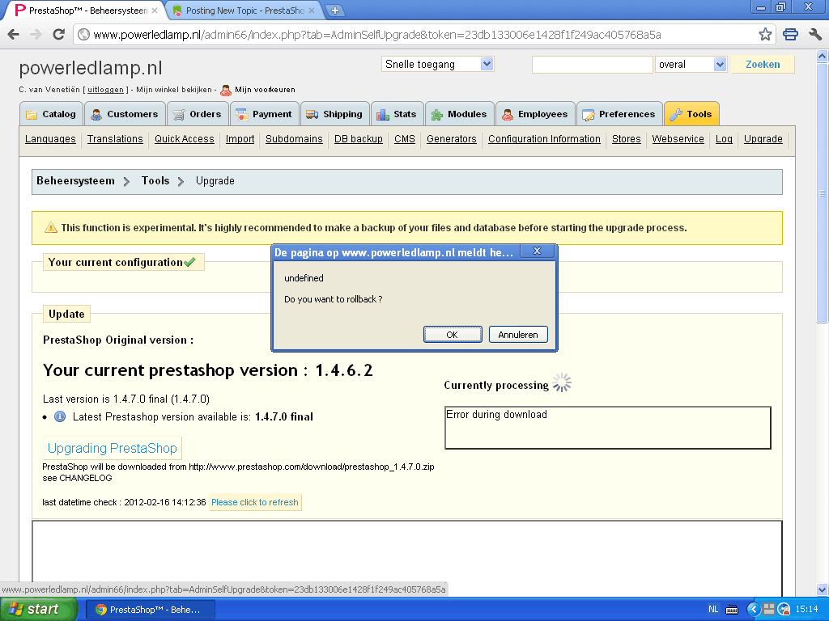Click the Tools breadcrumb link
This screenshot has height=621, width=829.
(155, 180)
